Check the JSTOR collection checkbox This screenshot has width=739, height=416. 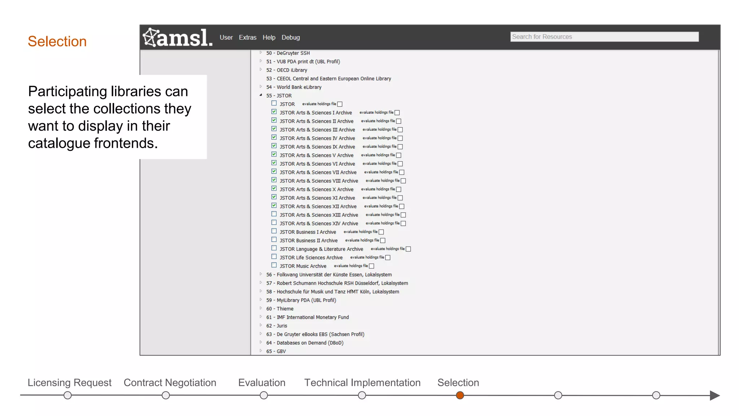point(274,103)
